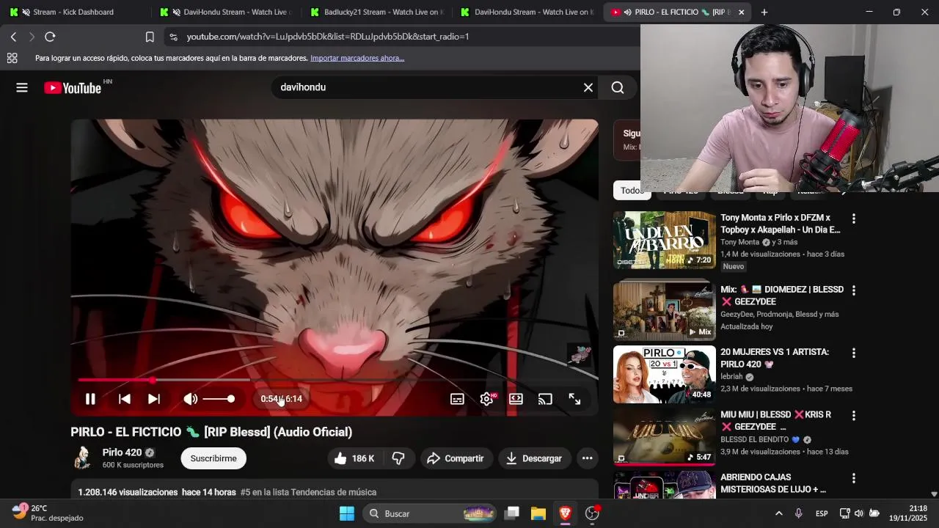Open options for DIOMEDEZ mix
Viewport: 939px width, 528px height.
(x=853, y=290)
